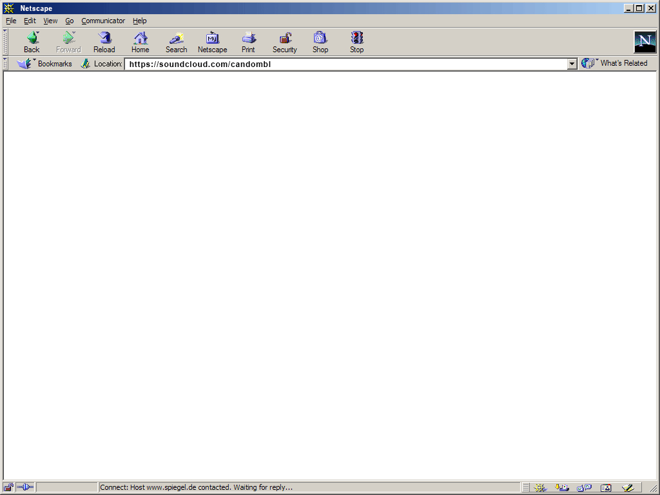The height and width of the screenshot is (495, 660).
Task: Open Composer icon in component bar
Action: pos(628,487)
